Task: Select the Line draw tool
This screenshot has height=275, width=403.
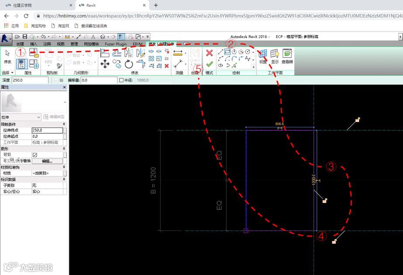Action: click(x=221, y=52)
